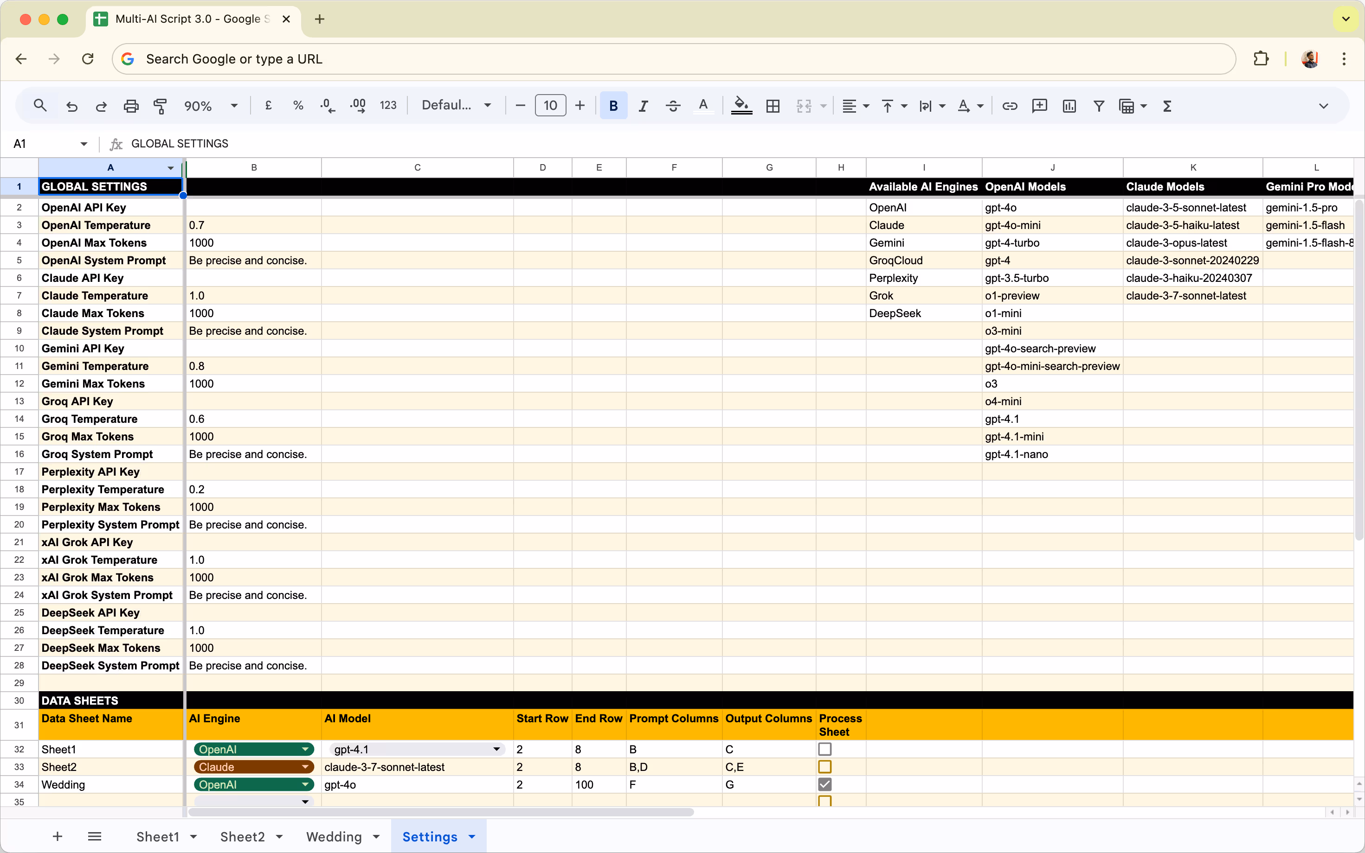Screen dimensions: 1365x853
Task: Insert a link
Action: 1010,106
